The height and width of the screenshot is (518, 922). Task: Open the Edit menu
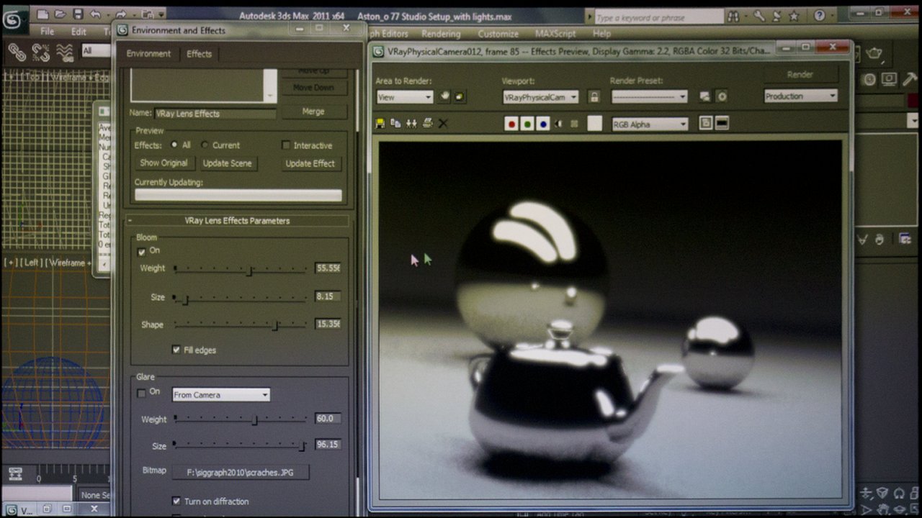pos(79,32)
